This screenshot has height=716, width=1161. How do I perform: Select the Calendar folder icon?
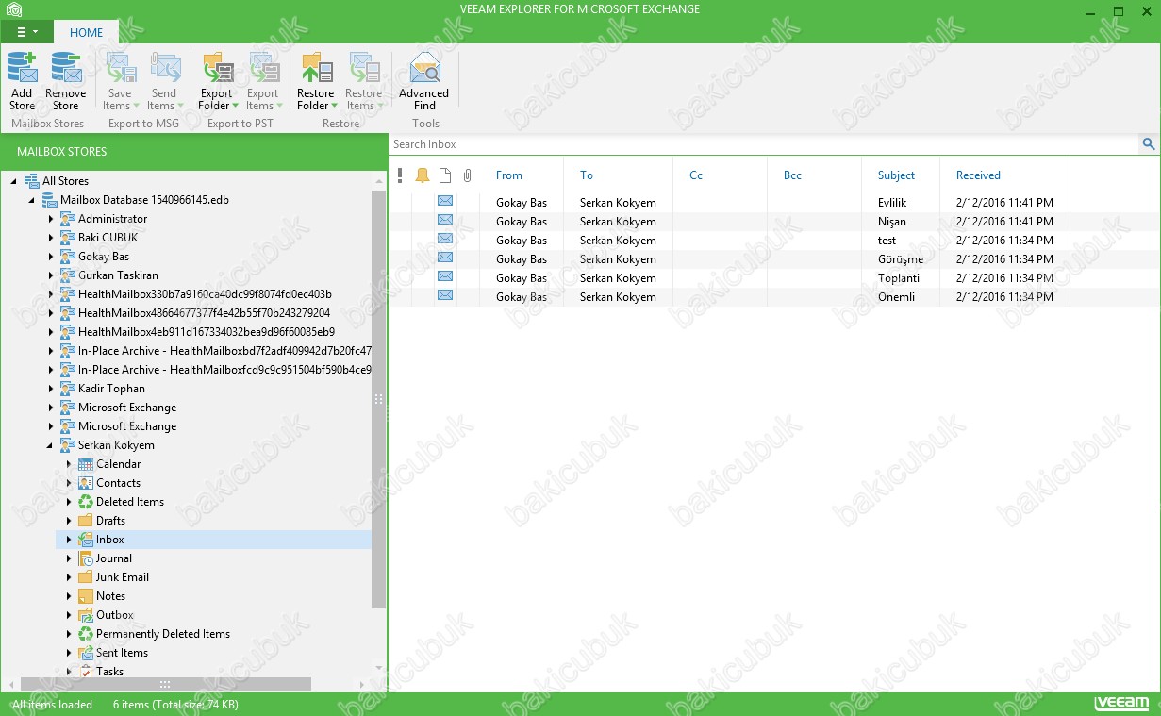[86, 464]
